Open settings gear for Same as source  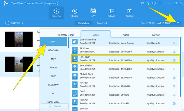point(174,43)
